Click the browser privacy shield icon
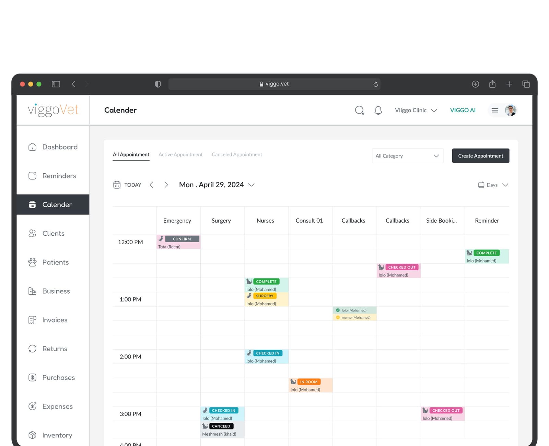This screenshot has width=549, height=446. (158, 84)
